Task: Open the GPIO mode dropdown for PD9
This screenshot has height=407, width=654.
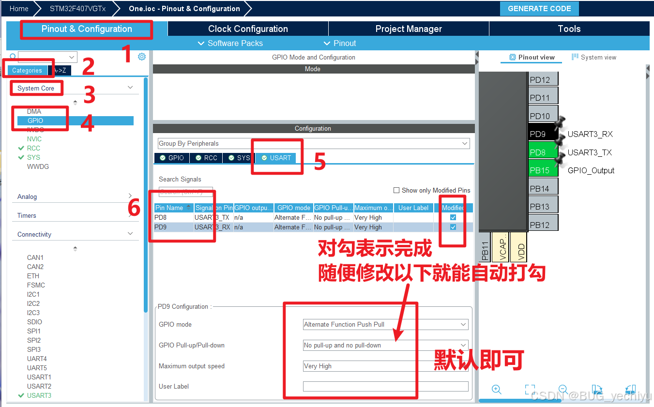Action: coord(464,324)
